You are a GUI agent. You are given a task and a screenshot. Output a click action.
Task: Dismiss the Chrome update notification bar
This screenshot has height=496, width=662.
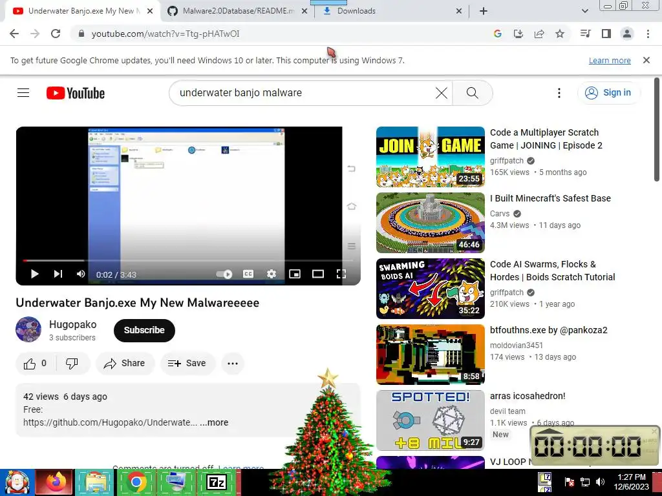pyautogui.click(x=646, y=60)
